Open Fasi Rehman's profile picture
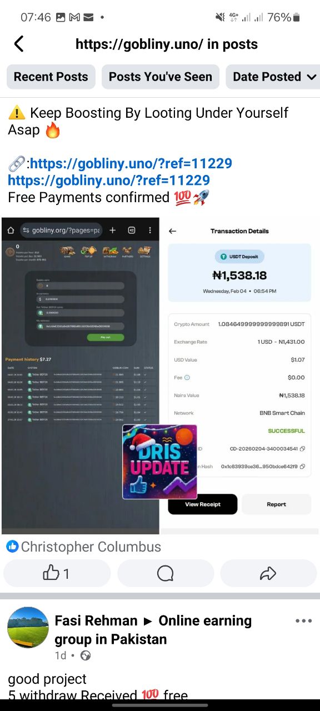This screenshot has height=711, width=320. [28, 628]
